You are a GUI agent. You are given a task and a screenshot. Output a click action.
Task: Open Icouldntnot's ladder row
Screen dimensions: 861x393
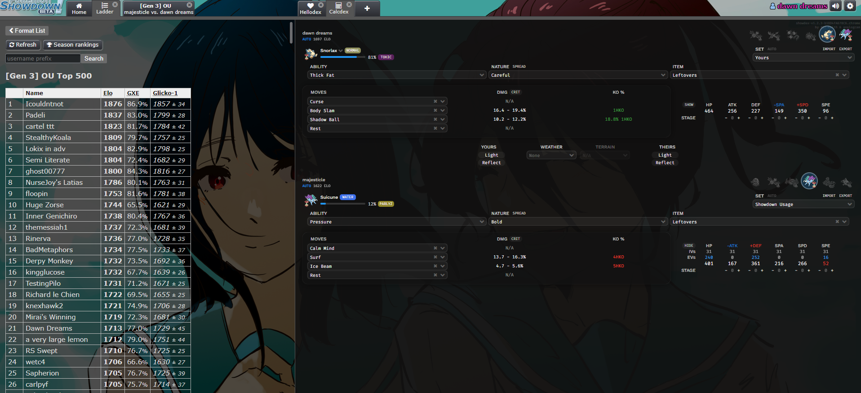click(98, 104)
